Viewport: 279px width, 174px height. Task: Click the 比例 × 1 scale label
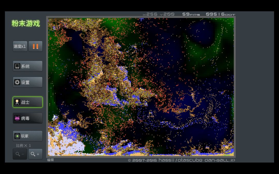(x=24, y=146)
